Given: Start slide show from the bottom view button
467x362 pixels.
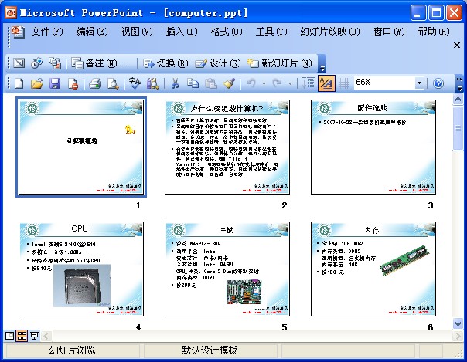Looking at the screenshot, I should pos(34,336).
